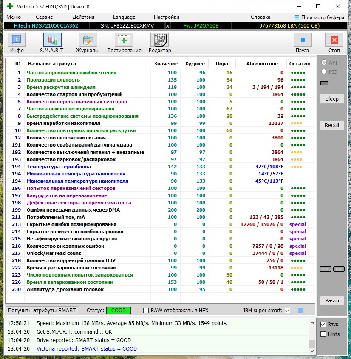Open the Language menu
The image size is (351, 359).
click(124, 17)
